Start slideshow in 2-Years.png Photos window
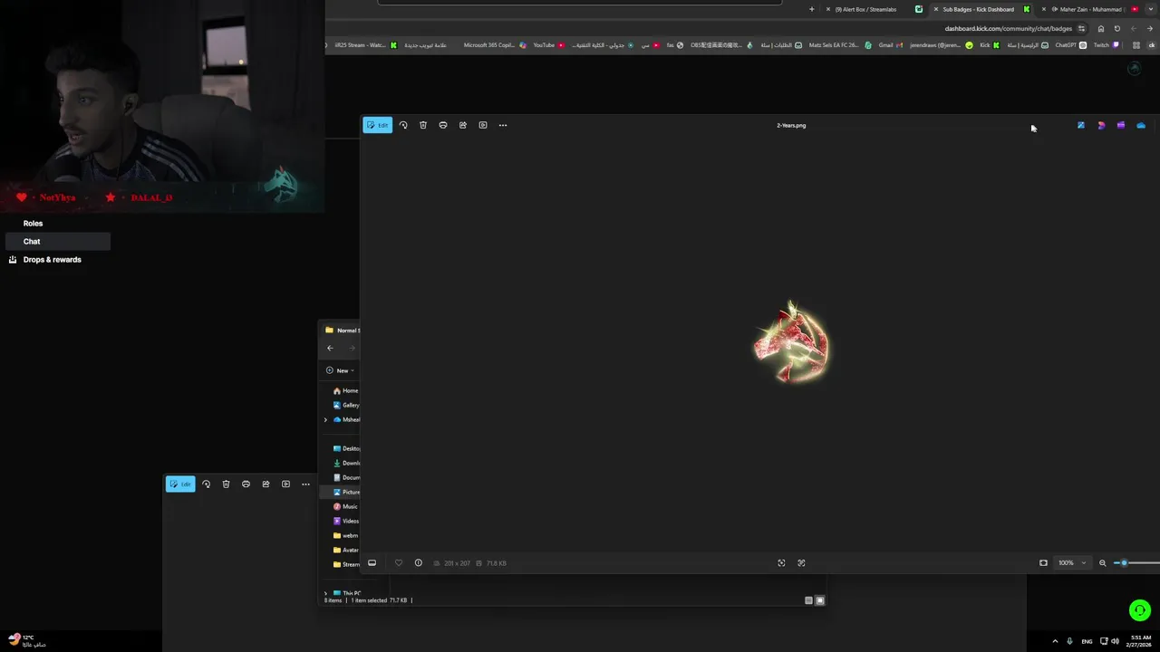Image resolution: width=1160 pixels, height=652 pixels. (483, 125)
